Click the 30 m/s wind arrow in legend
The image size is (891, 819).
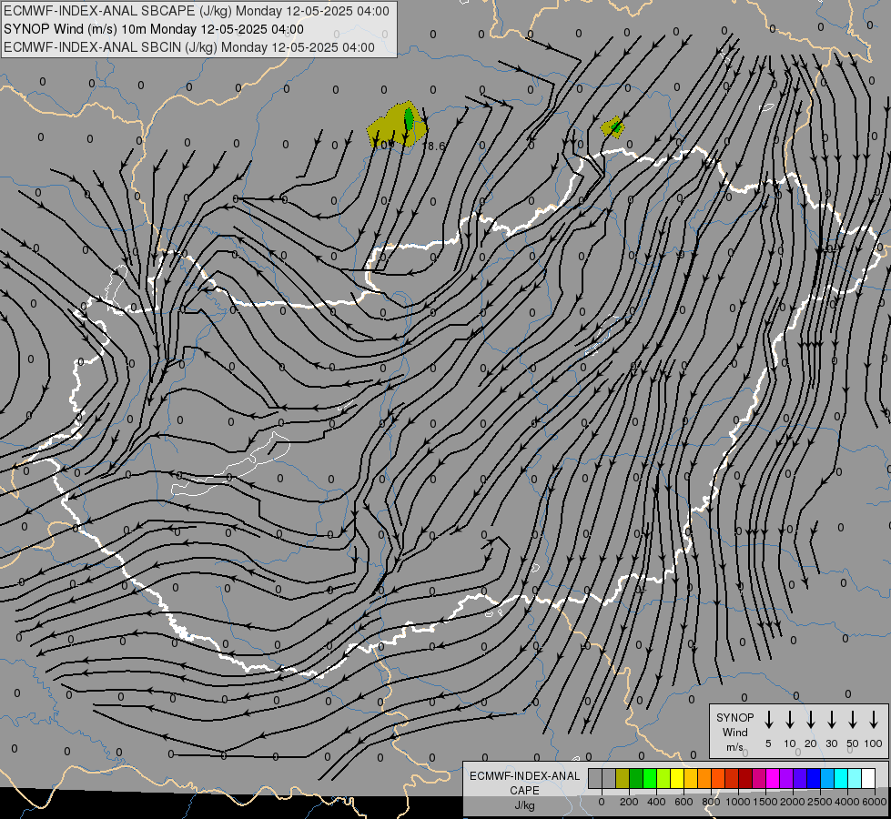(x=831, y=720)
